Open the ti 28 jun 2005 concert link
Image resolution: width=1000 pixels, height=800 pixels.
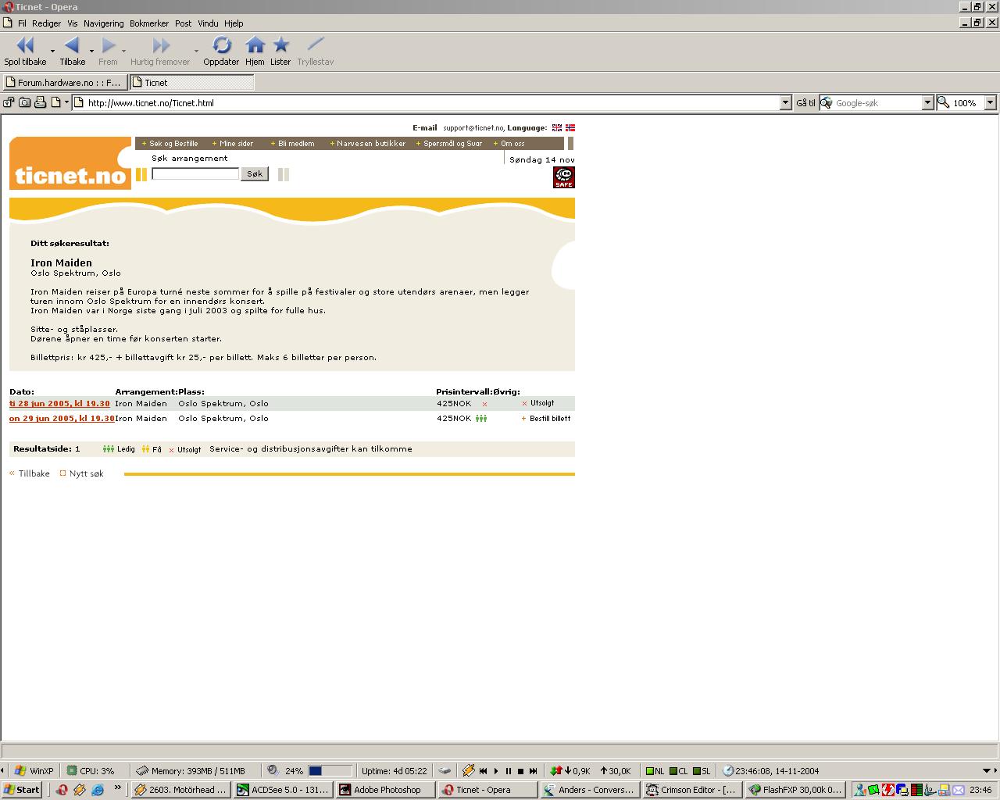tap(59, 404)
